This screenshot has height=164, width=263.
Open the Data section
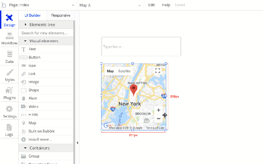9,57
